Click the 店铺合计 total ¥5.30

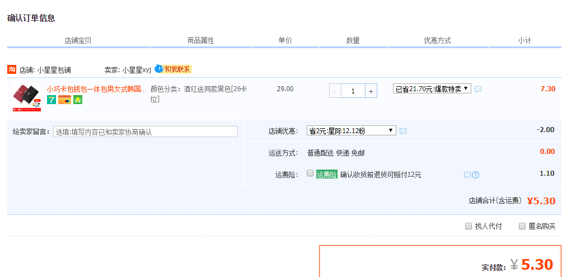click(x=541, y=201)
